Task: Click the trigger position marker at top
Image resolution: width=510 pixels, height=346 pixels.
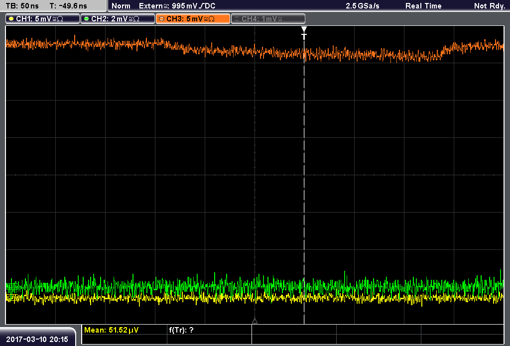Action: 304,33
